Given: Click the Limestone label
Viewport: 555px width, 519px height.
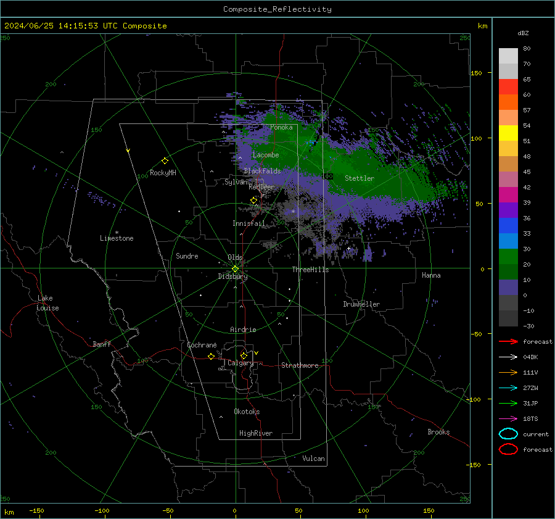Looking at the screenshot, I should [117, 238].
